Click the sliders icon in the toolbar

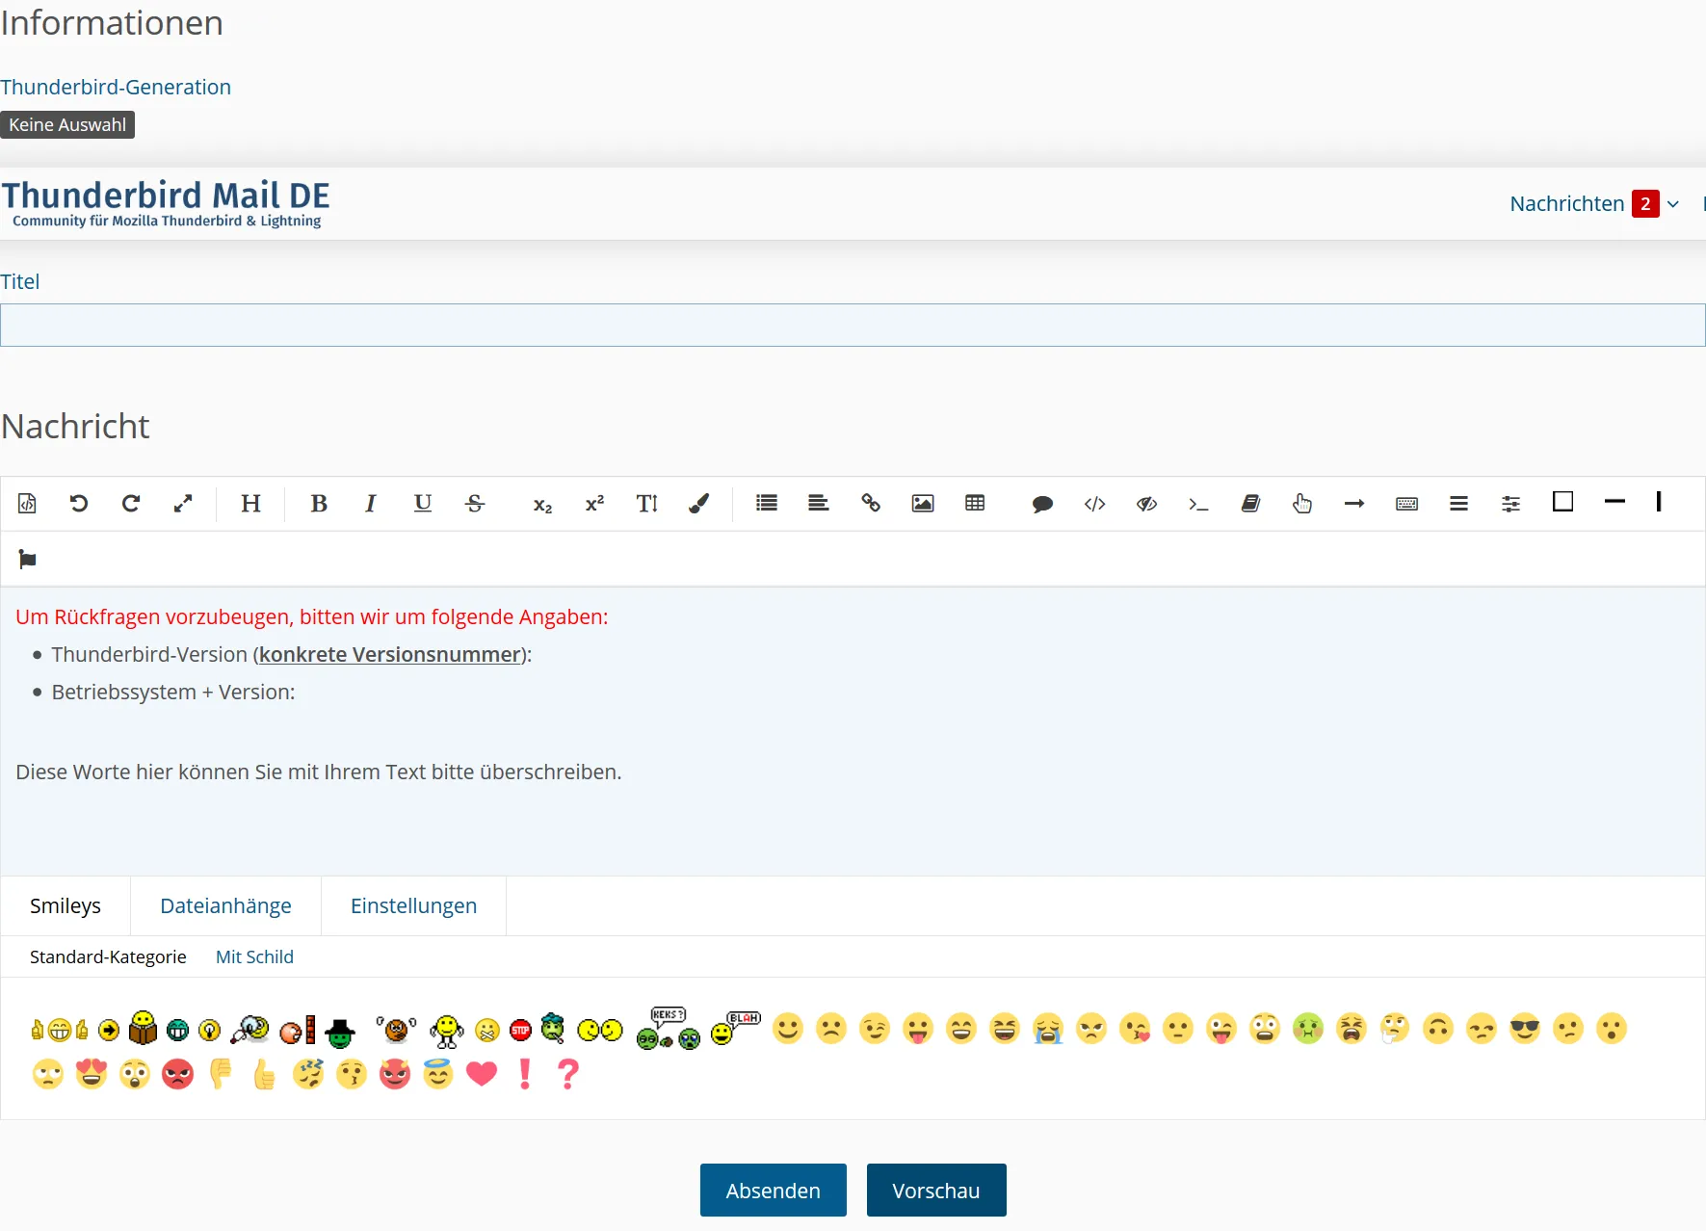1510,504
